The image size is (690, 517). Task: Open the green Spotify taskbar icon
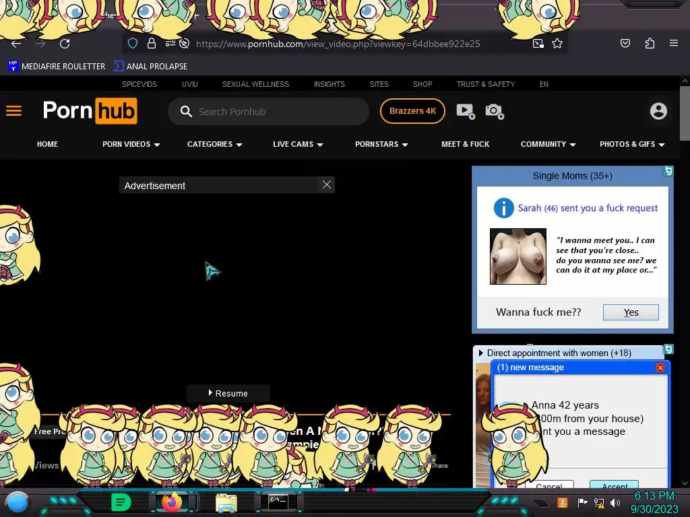click(121, 502)
